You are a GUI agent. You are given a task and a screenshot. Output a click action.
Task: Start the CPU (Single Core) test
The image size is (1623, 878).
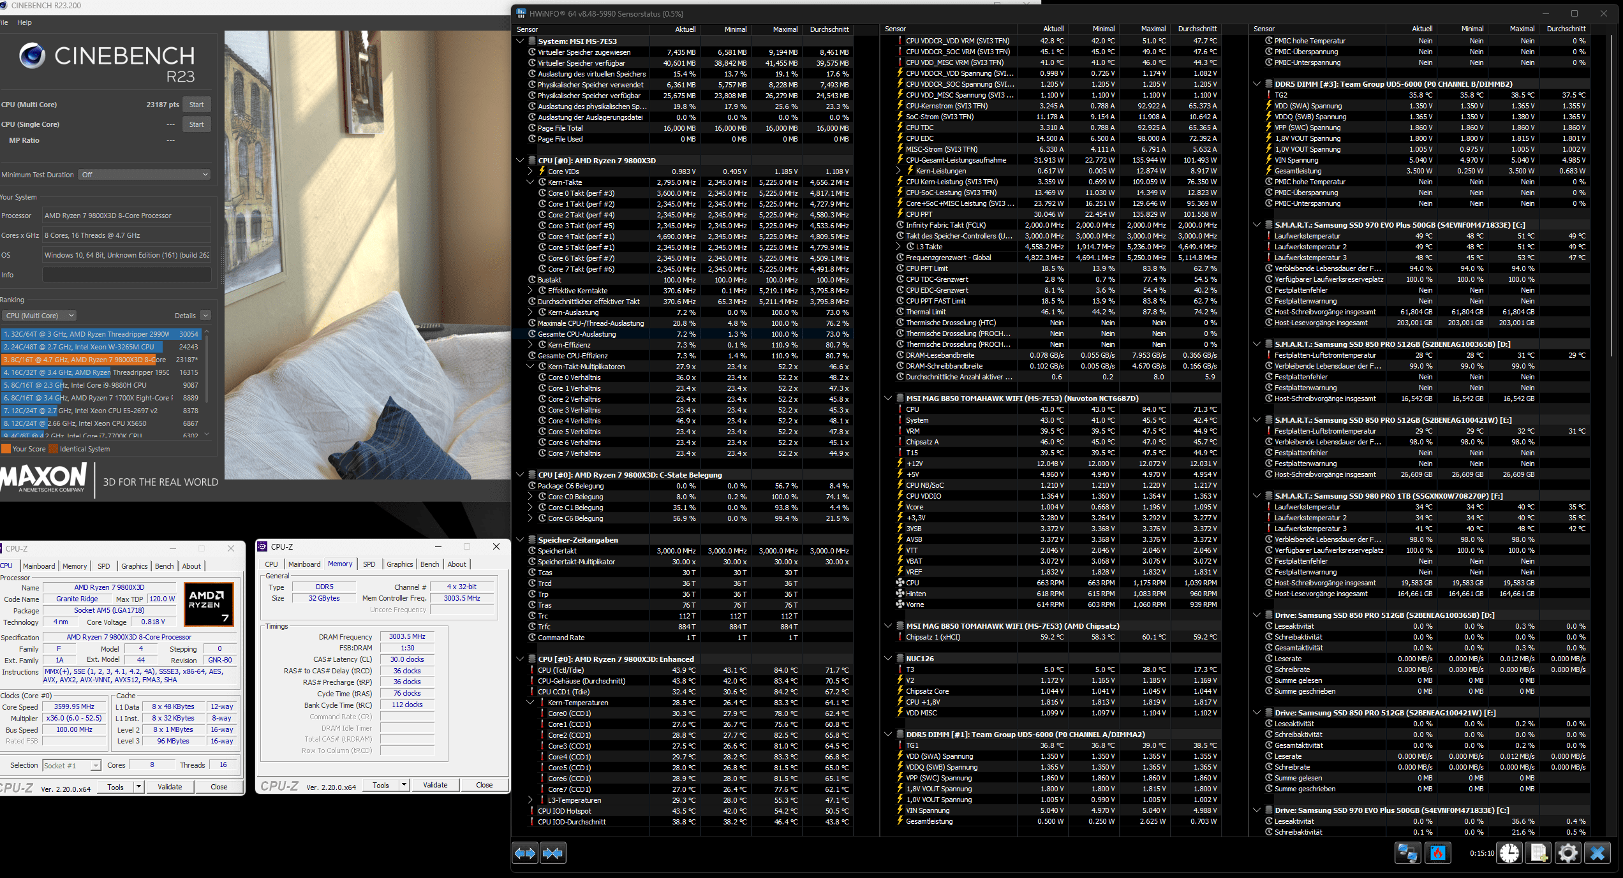pyautogui.click(x=196, y=124)
